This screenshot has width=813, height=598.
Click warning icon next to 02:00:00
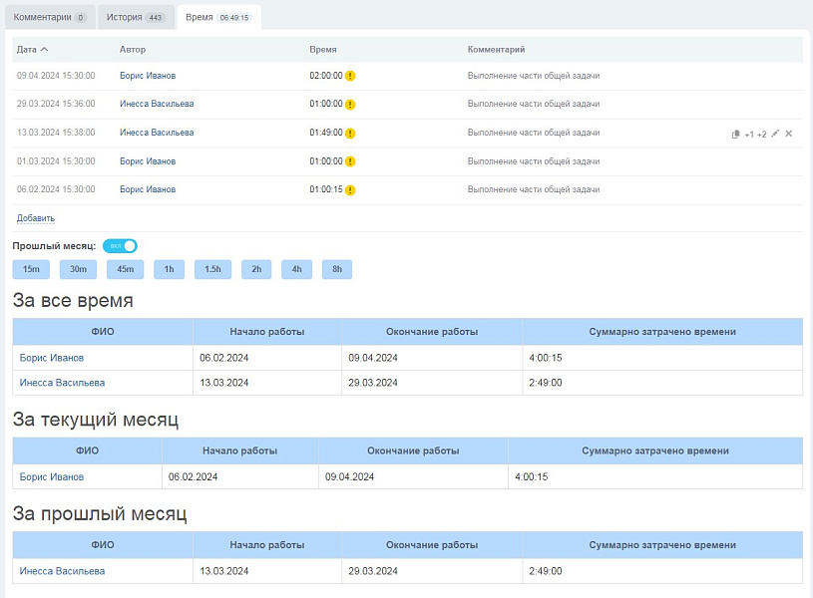350,76
